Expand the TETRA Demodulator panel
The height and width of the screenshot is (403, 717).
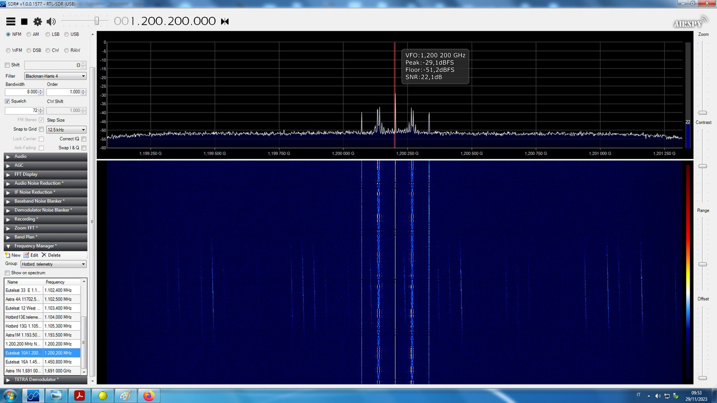tap(45, 379)
